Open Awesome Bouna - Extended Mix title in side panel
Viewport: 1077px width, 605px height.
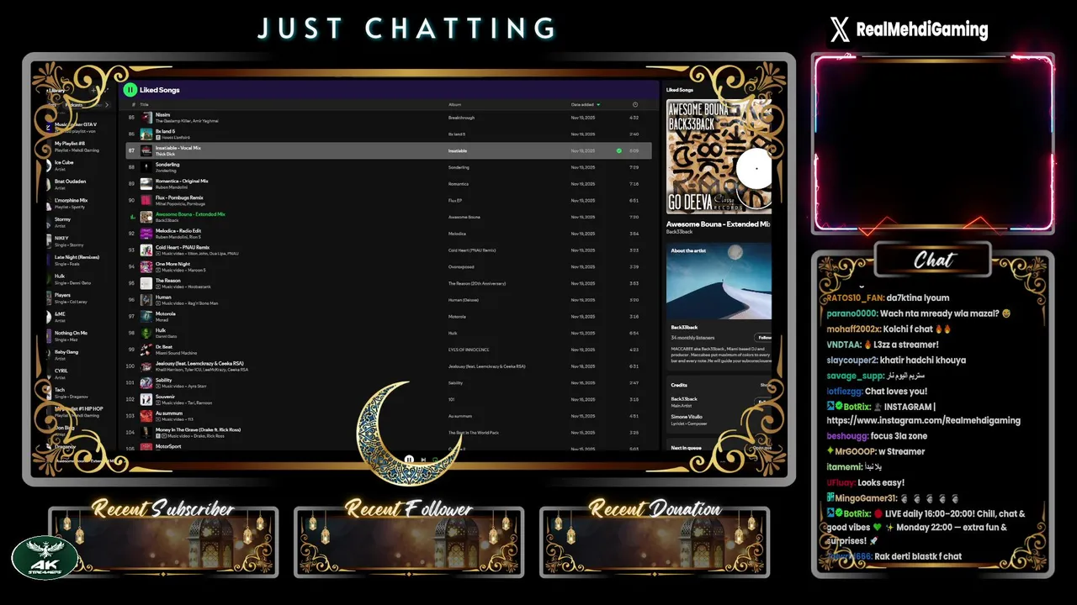click(x=719, y=224)
